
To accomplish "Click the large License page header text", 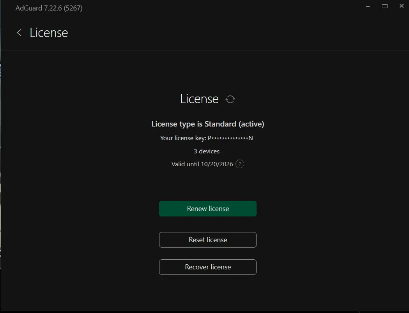I will coord(49,33).
